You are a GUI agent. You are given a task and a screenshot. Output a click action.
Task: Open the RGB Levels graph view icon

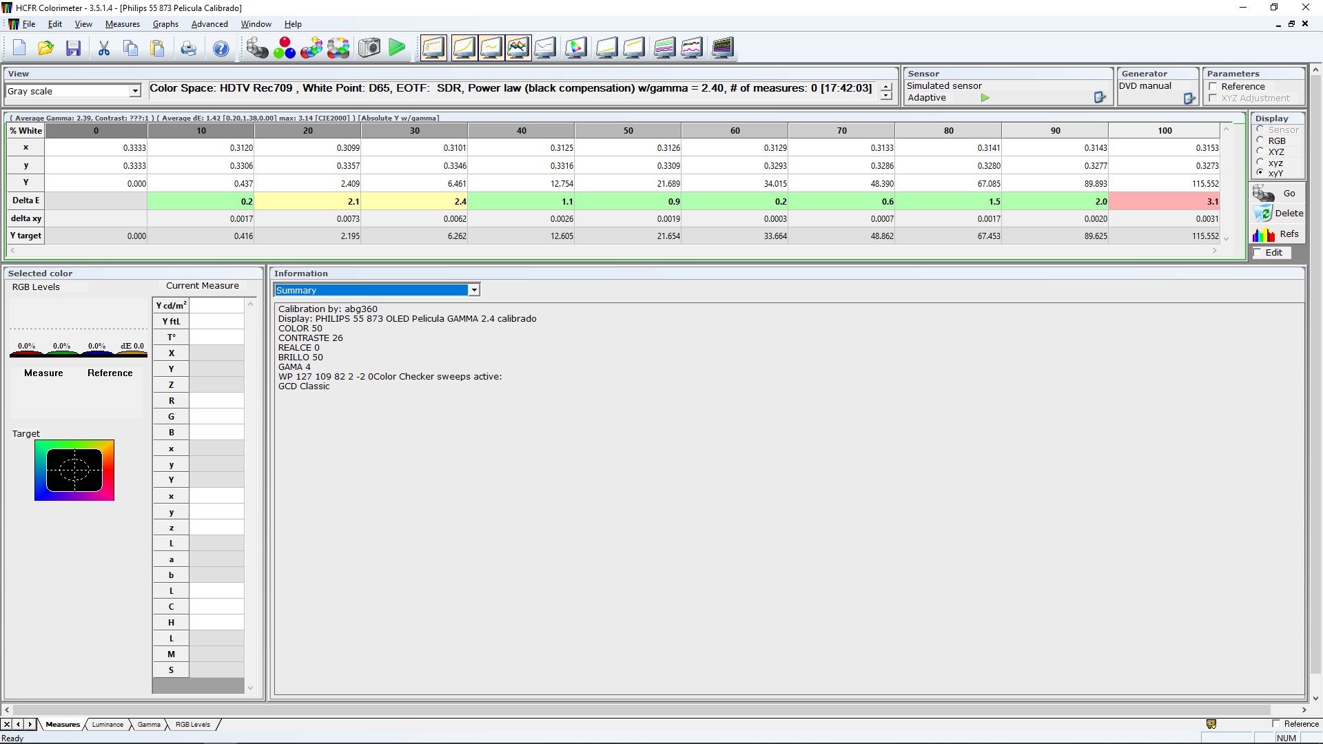[518, 48]
